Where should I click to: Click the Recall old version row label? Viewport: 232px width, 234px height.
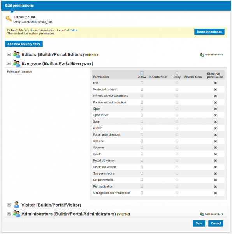(x=104, y=161)
